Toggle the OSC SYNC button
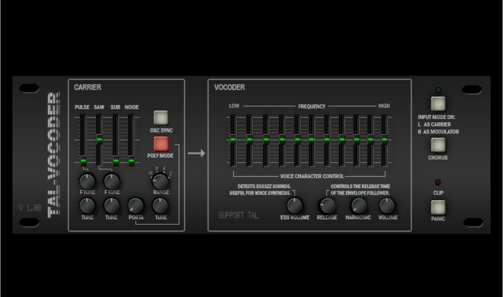This screenshot has width=503, height=297. tap(161, 118)
